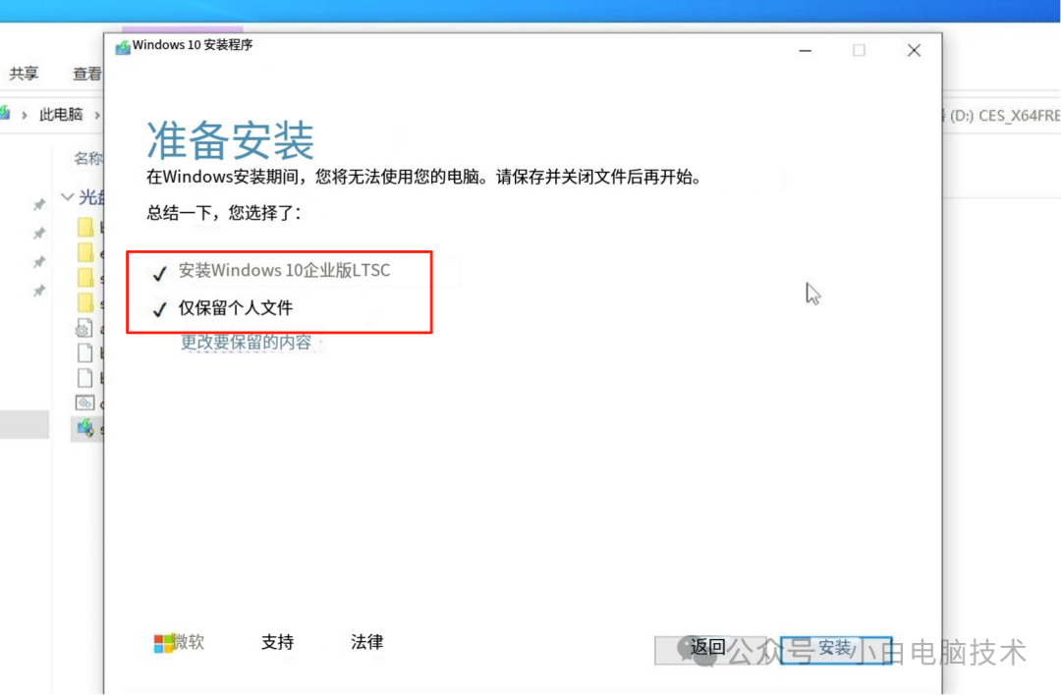
Task: Click the checkmark beside 仅保留个人文件
Action: (159, 308)
